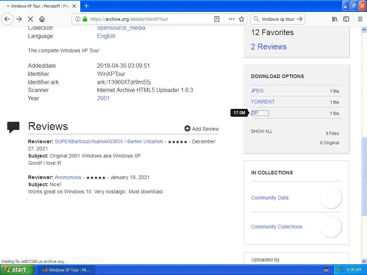Image resolution: width=367 pixels, height=275 pixels.
Task: Click the Community Data thumbnail circle
Action: click(331, 198)
